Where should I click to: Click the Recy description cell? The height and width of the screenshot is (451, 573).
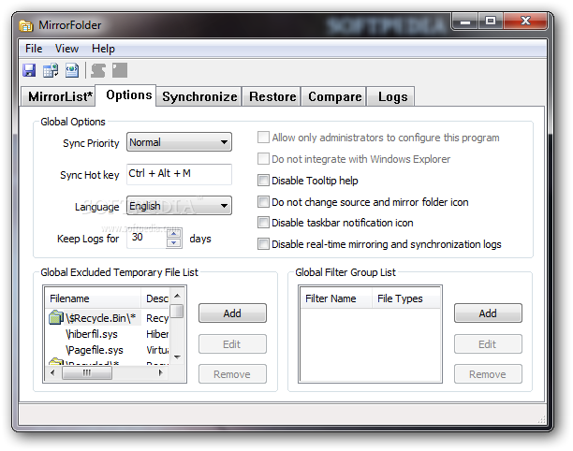pyautogui.click(x=157, y=318)
